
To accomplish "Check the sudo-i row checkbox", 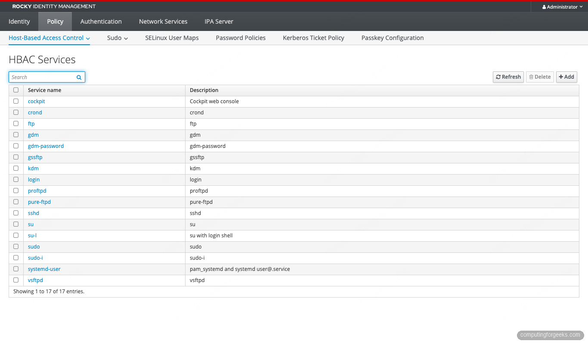I will click(x=16, y=258).
